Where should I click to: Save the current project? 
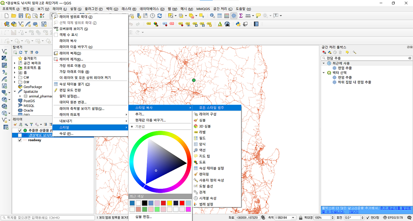pyautogui.click(x=21, y=15)
